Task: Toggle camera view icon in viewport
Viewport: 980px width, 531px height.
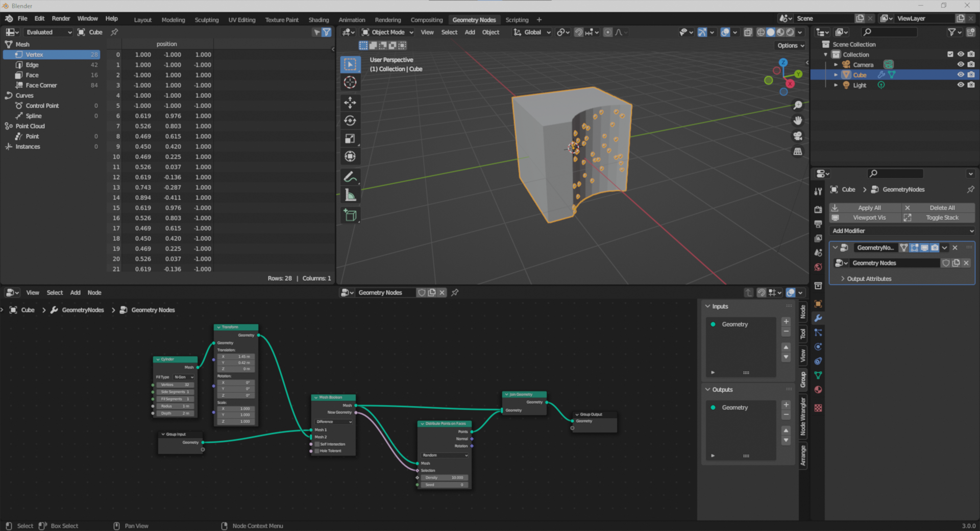Action: click(x=797, y=136)
